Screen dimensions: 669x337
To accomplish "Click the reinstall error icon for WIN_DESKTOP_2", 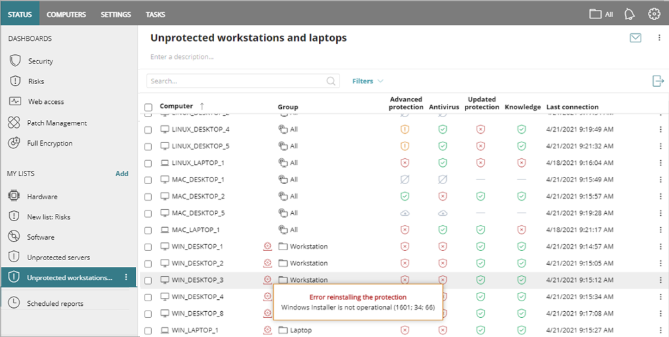I will pyautogui.click(x=267, y=264).
